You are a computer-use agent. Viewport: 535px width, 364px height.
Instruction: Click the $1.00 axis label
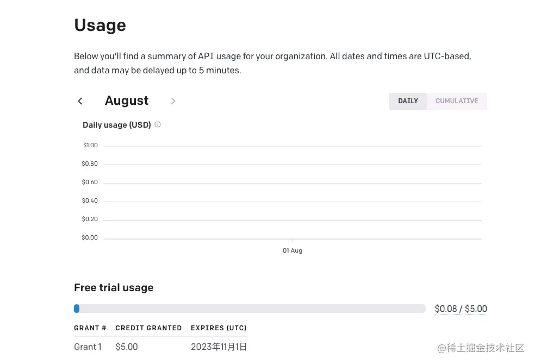tap(90, 145)
